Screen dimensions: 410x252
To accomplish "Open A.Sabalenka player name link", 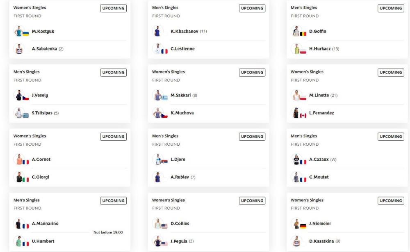I will click(44, 49).
